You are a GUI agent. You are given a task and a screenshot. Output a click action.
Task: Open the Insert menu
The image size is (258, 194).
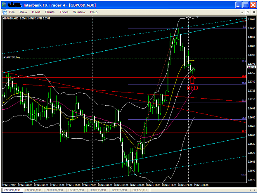click(x=36, y=12)
